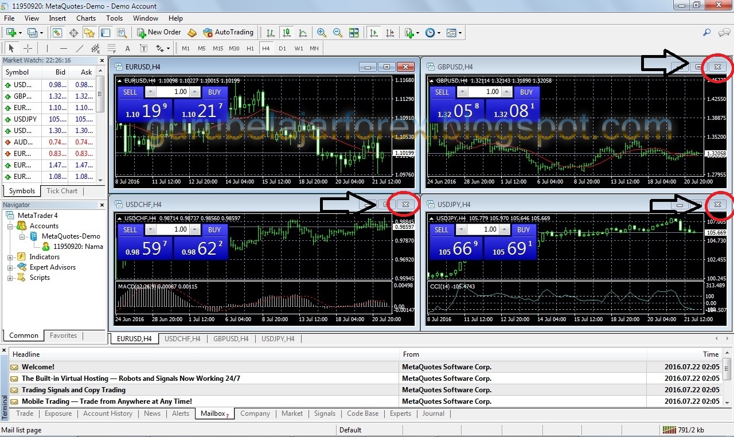Toggle the Terminal window toolbar icon

105,33
